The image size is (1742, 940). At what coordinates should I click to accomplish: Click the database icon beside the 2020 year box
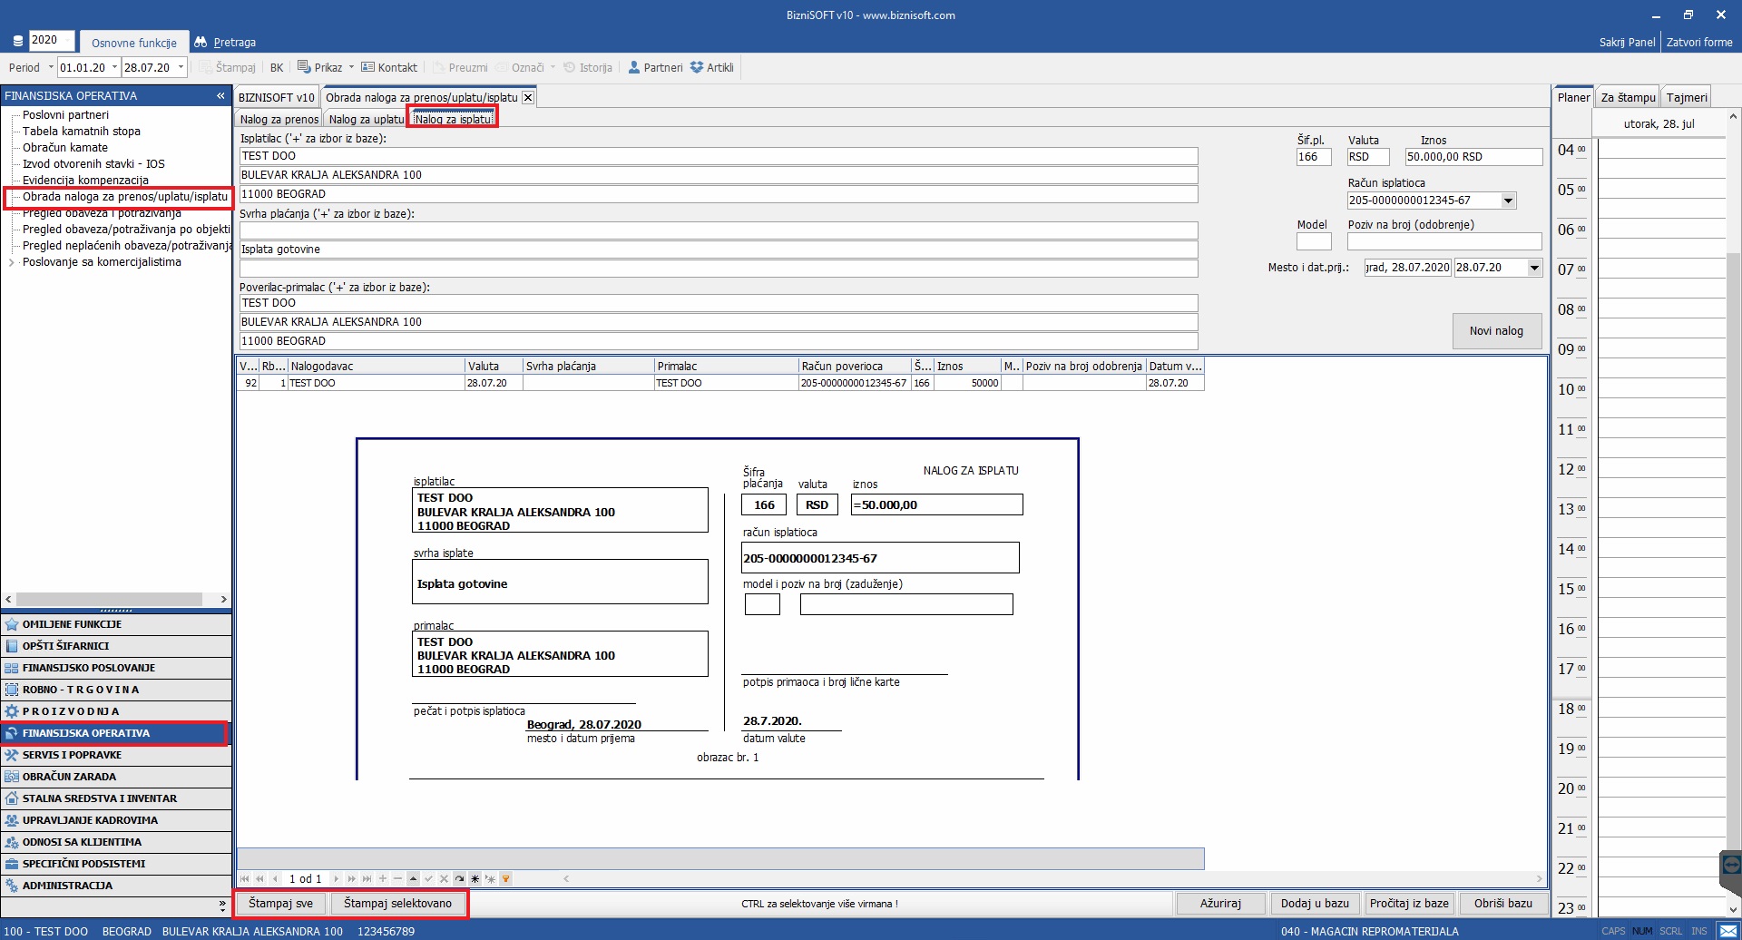[17, 41]
